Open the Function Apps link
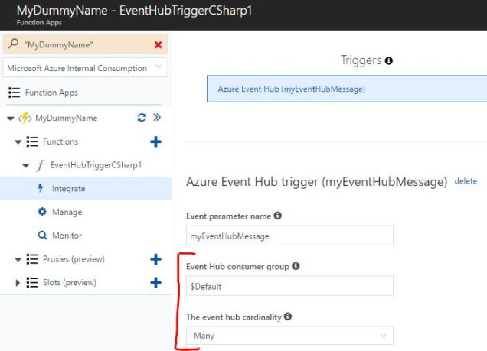The width and height of the screenshot is (487, 351). 51,93
